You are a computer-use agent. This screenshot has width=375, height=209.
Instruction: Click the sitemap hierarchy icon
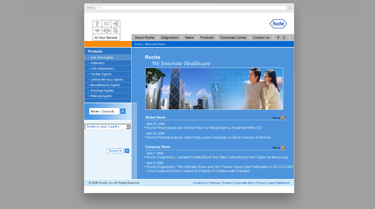(x=116, y=24)
